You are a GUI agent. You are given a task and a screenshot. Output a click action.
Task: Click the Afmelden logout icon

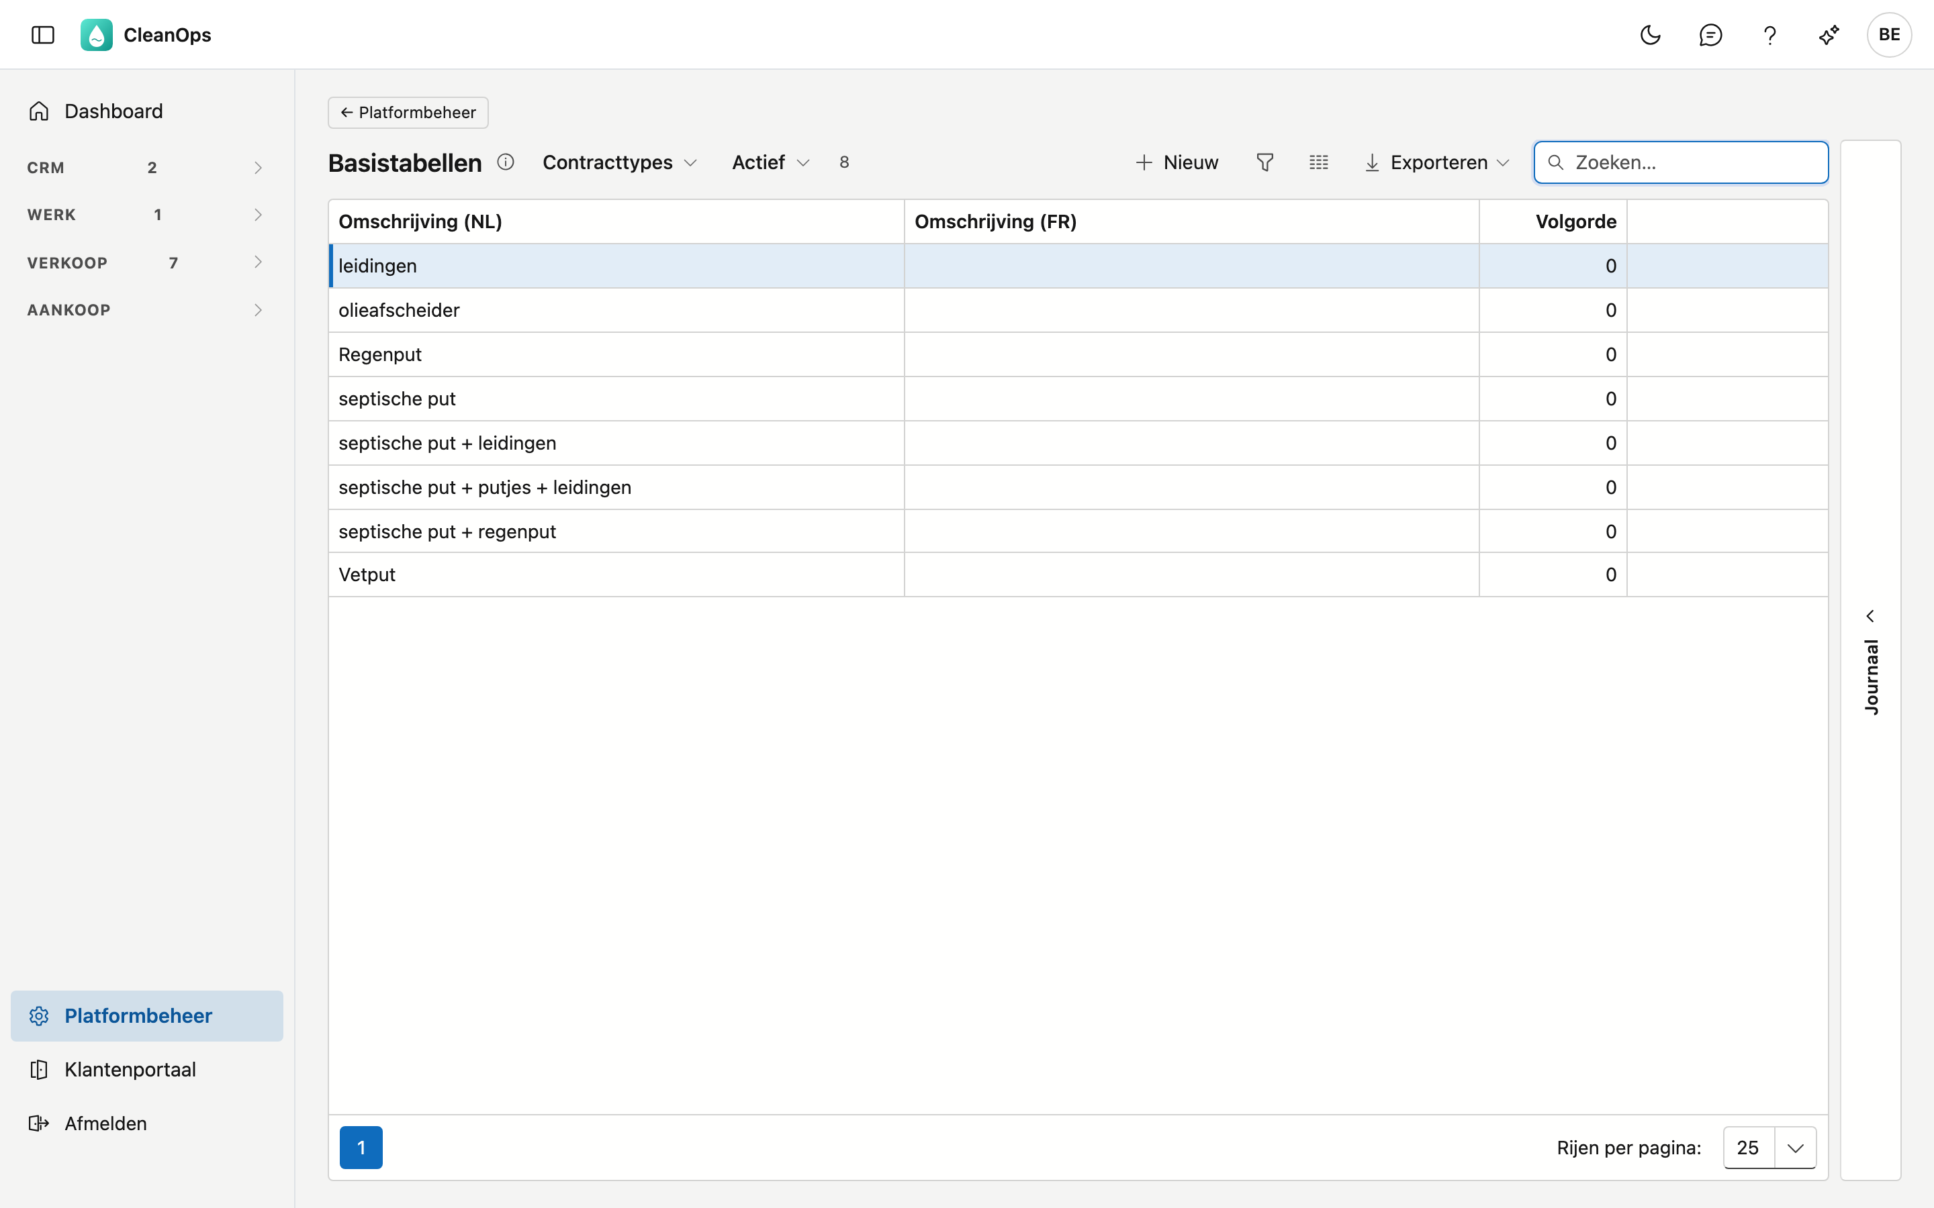[39, 1123]
